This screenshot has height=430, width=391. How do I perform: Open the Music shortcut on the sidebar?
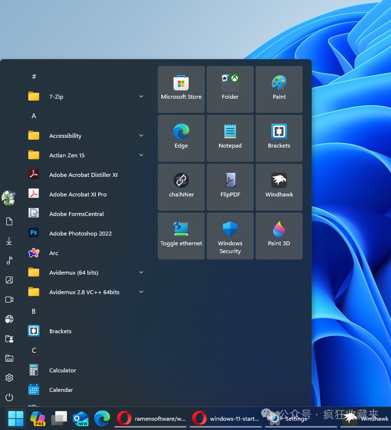point(9,260)
